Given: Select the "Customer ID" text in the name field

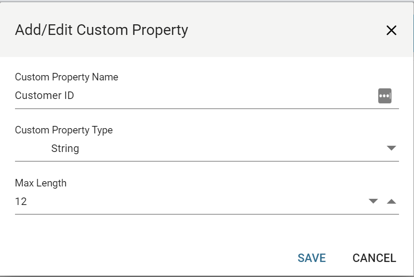Looking at the screenshot, I should pyautogui.click(x=44, y=95).
